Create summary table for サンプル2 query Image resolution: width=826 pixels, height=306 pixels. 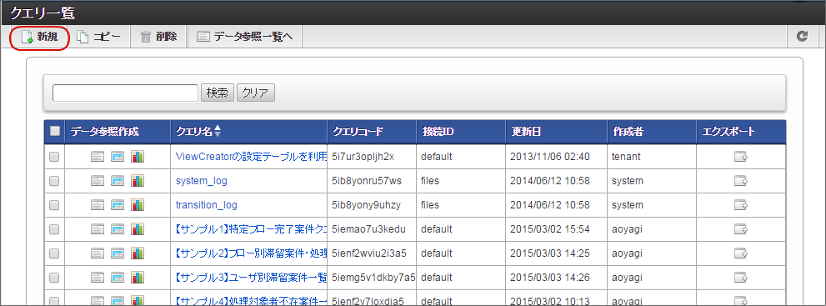(x=118, y=253)
